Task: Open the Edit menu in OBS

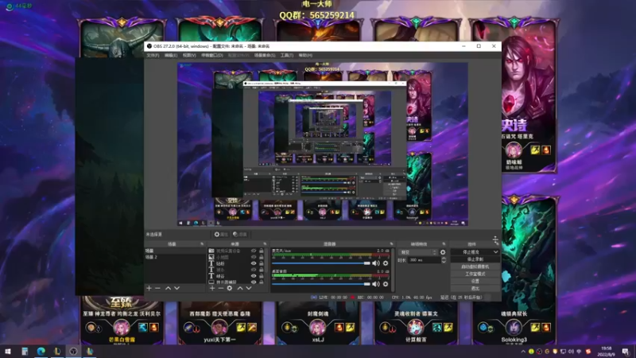Action: [171, 55]
